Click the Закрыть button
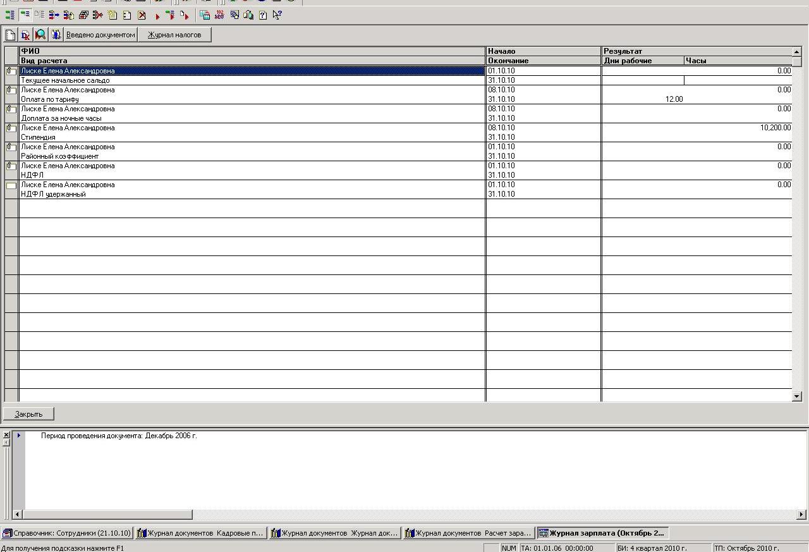The image size is (809, 552). (x=28, y=414)
